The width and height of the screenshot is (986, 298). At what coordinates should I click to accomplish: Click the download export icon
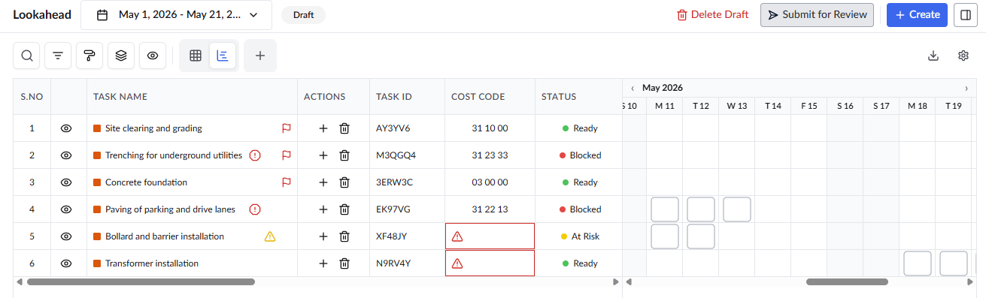tap(933, 56)
